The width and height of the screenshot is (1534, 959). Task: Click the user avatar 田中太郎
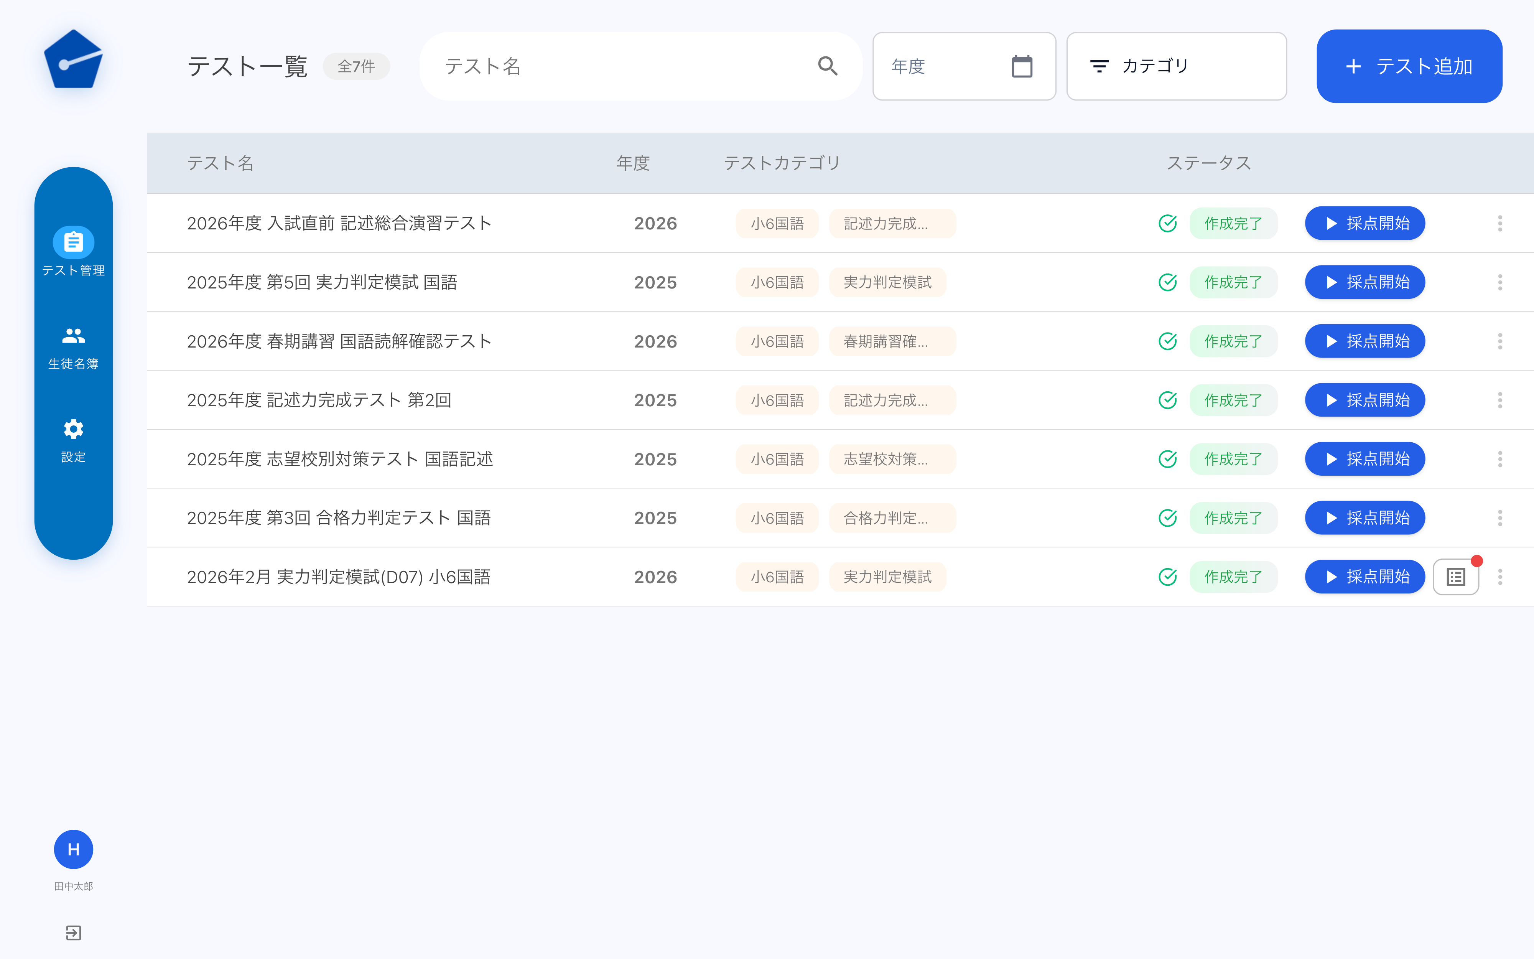(74, 849)
